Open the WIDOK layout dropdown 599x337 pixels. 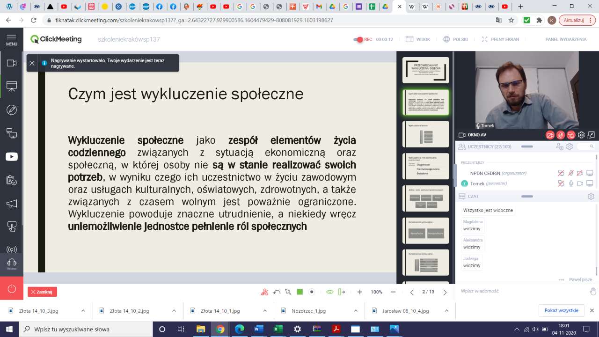418,39
